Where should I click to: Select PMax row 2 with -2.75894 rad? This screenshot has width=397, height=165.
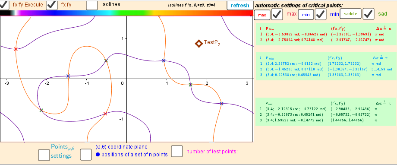(322, 40)
